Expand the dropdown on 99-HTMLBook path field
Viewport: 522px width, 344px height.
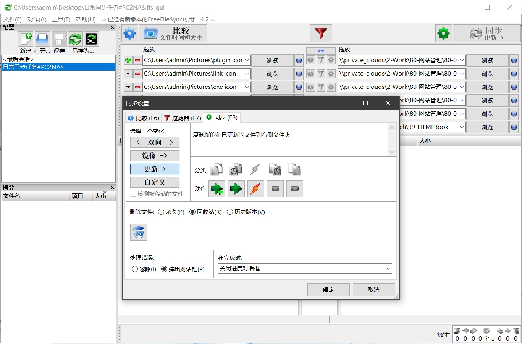(461, 127)
